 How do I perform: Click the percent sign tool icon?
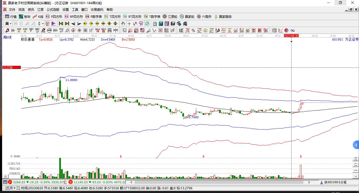(x=193, y=30)
